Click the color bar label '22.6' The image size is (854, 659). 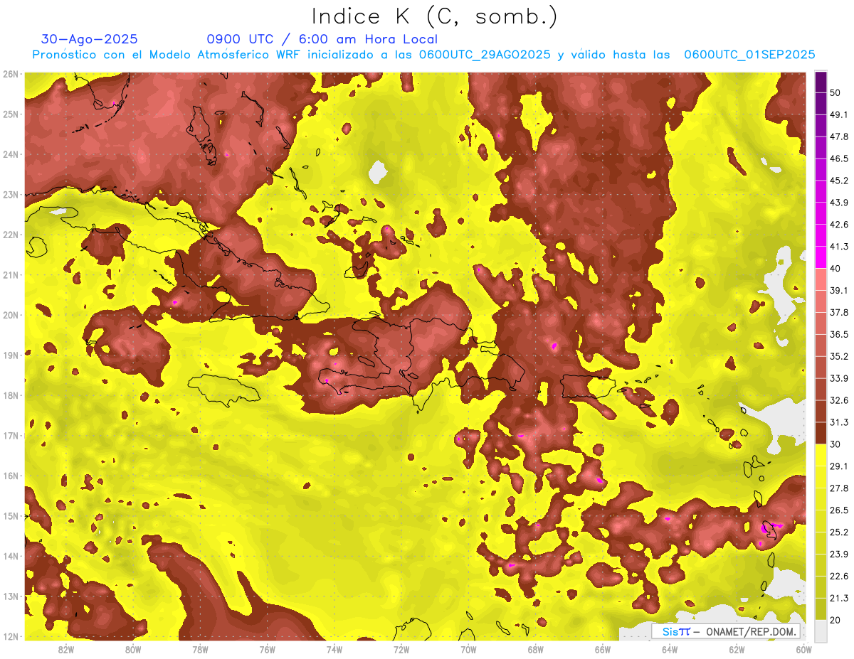839,576
